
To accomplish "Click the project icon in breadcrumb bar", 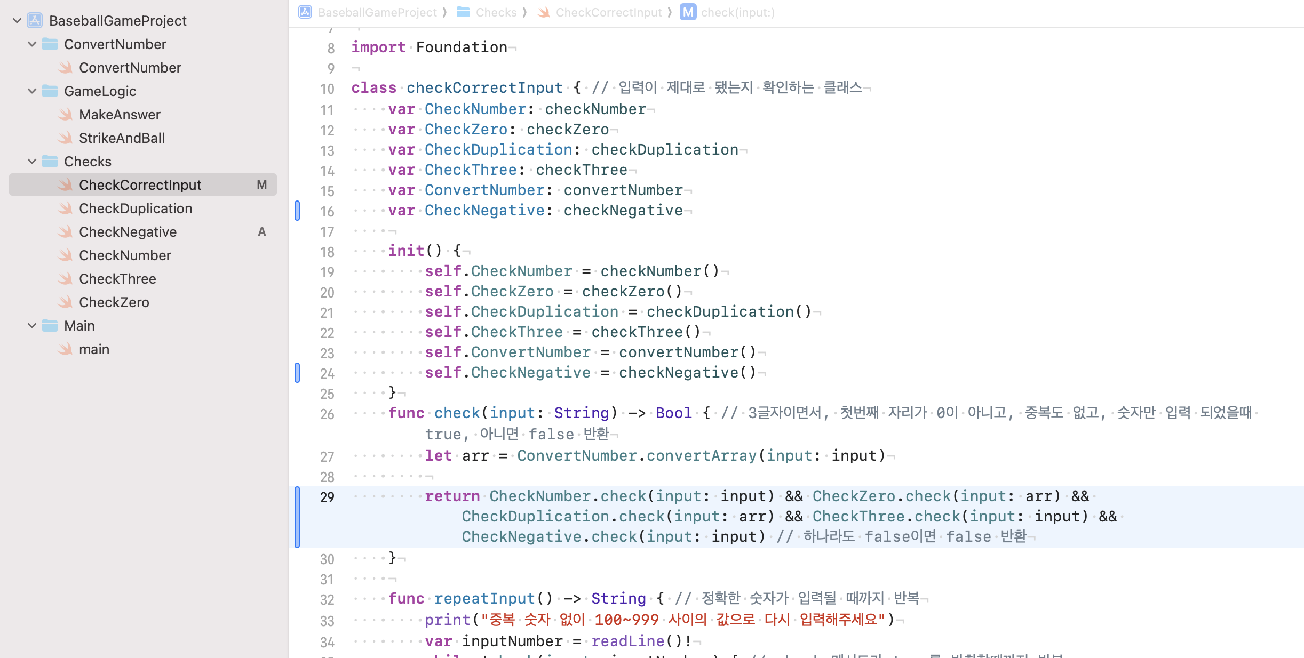I will pyautogui.click(x=305, y=12).
